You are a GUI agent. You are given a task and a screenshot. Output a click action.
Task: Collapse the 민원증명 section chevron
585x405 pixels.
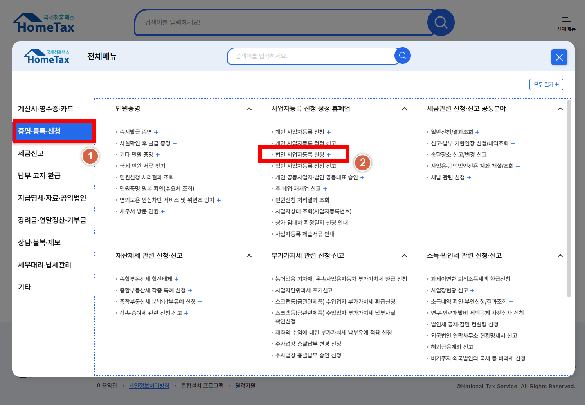(249, 109)
